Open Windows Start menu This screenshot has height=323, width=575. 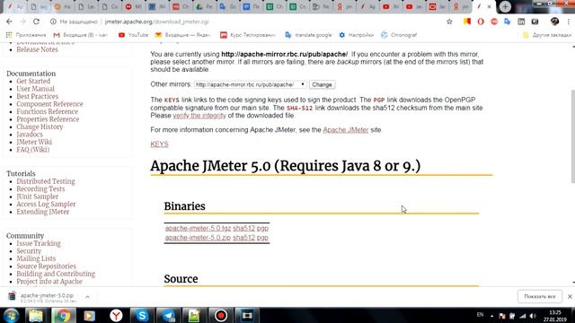pos(11,316)
